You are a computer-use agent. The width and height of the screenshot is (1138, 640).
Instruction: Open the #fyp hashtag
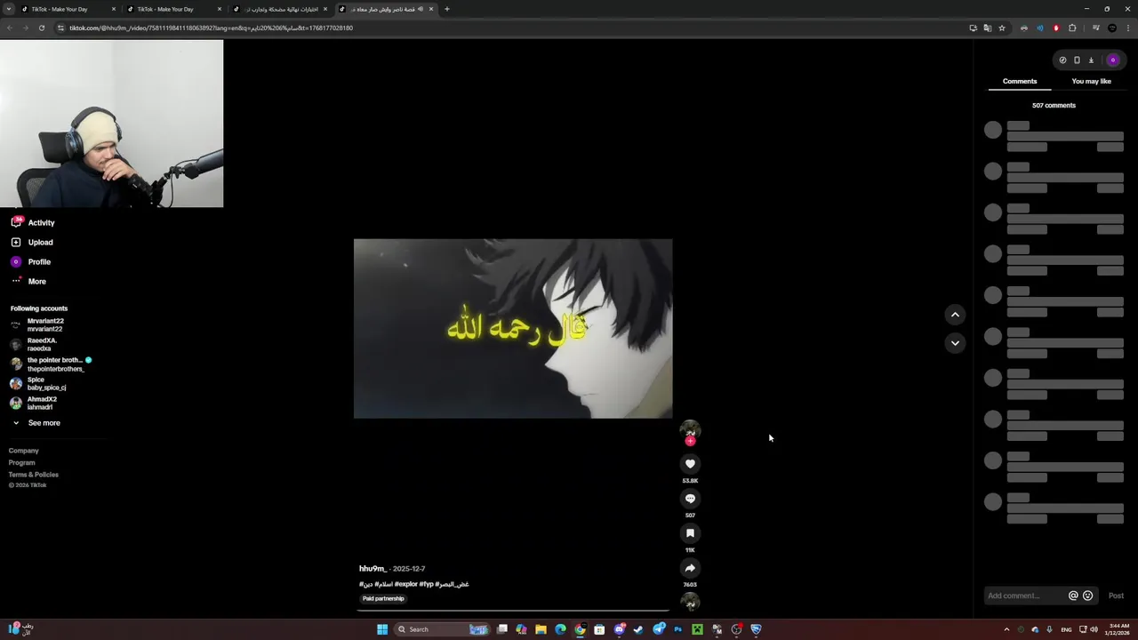(427, 584)
